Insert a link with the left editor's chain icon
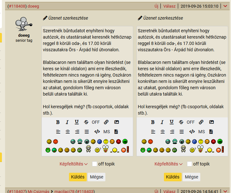 click(x=106, y=122)
